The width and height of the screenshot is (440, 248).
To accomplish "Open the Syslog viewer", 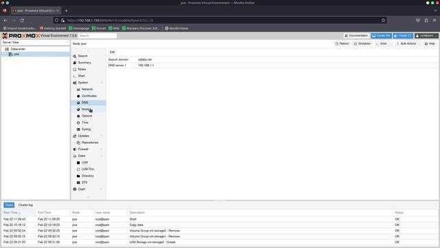I will [86, 130].
